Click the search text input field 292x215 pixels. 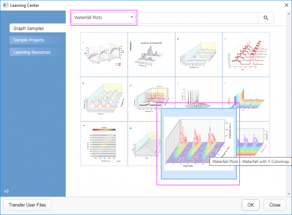point(197,18)
